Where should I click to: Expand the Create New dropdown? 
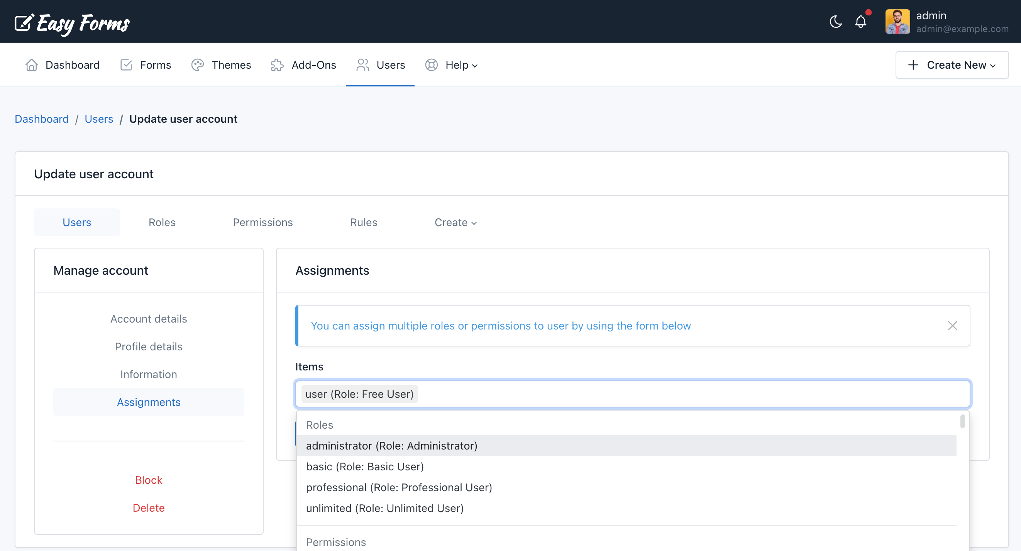coord(952,64)
